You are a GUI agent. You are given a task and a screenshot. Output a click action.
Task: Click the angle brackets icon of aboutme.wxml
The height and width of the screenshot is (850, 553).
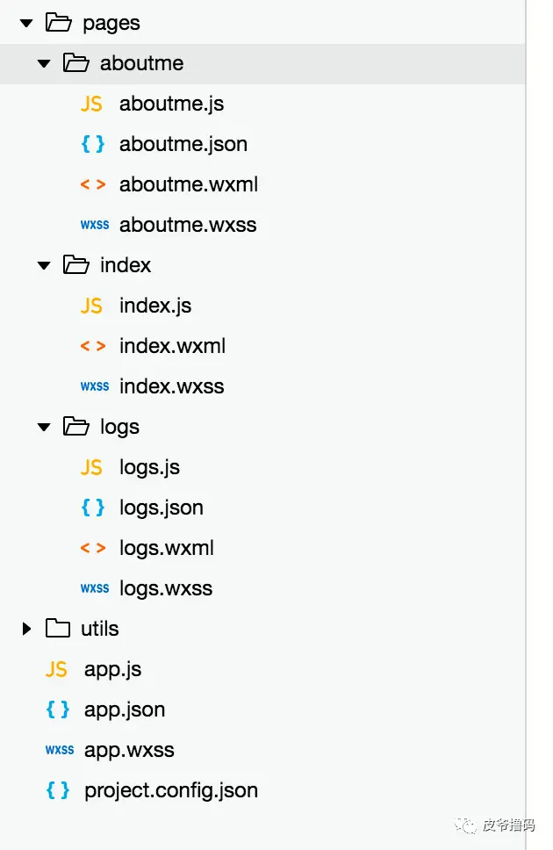93,184
